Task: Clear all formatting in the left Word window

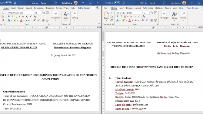Action: pos(35,17)
